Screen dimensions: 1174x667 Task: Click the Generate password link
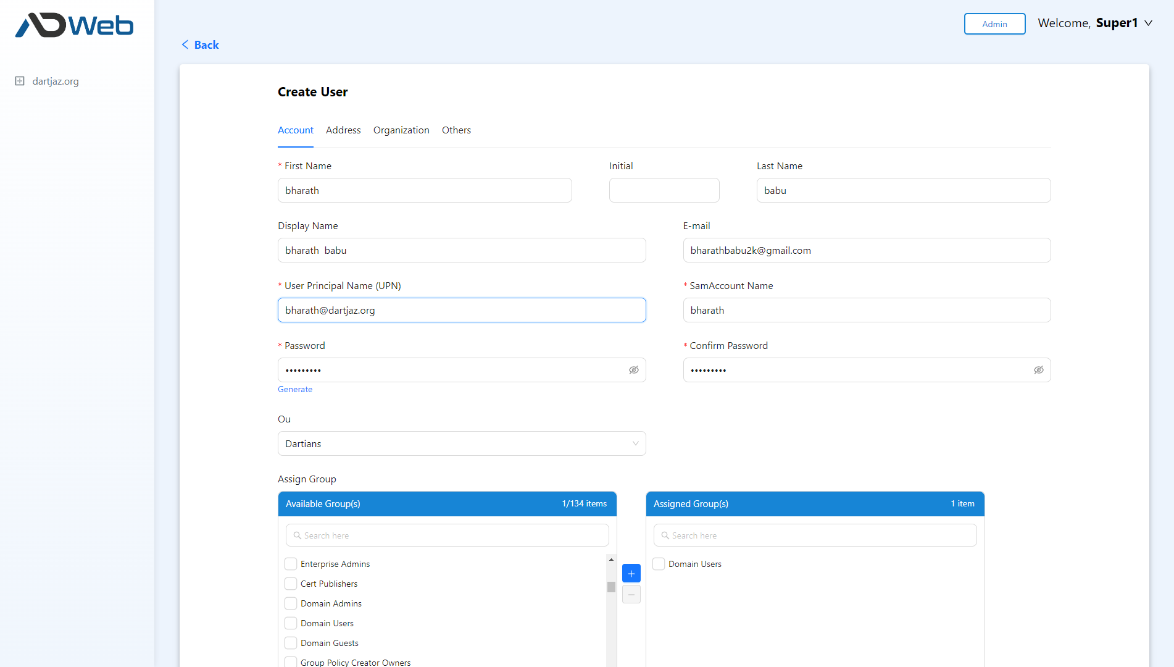pos(295,389)
